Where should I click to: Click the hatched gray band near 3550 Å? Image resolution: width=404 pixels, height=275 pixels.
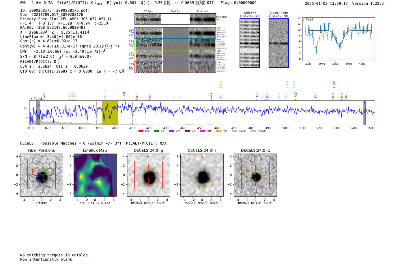(38, 113)
